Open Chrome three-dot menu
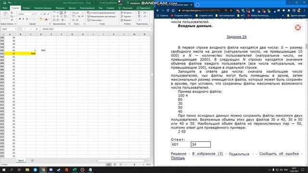 tap(304, 11)
